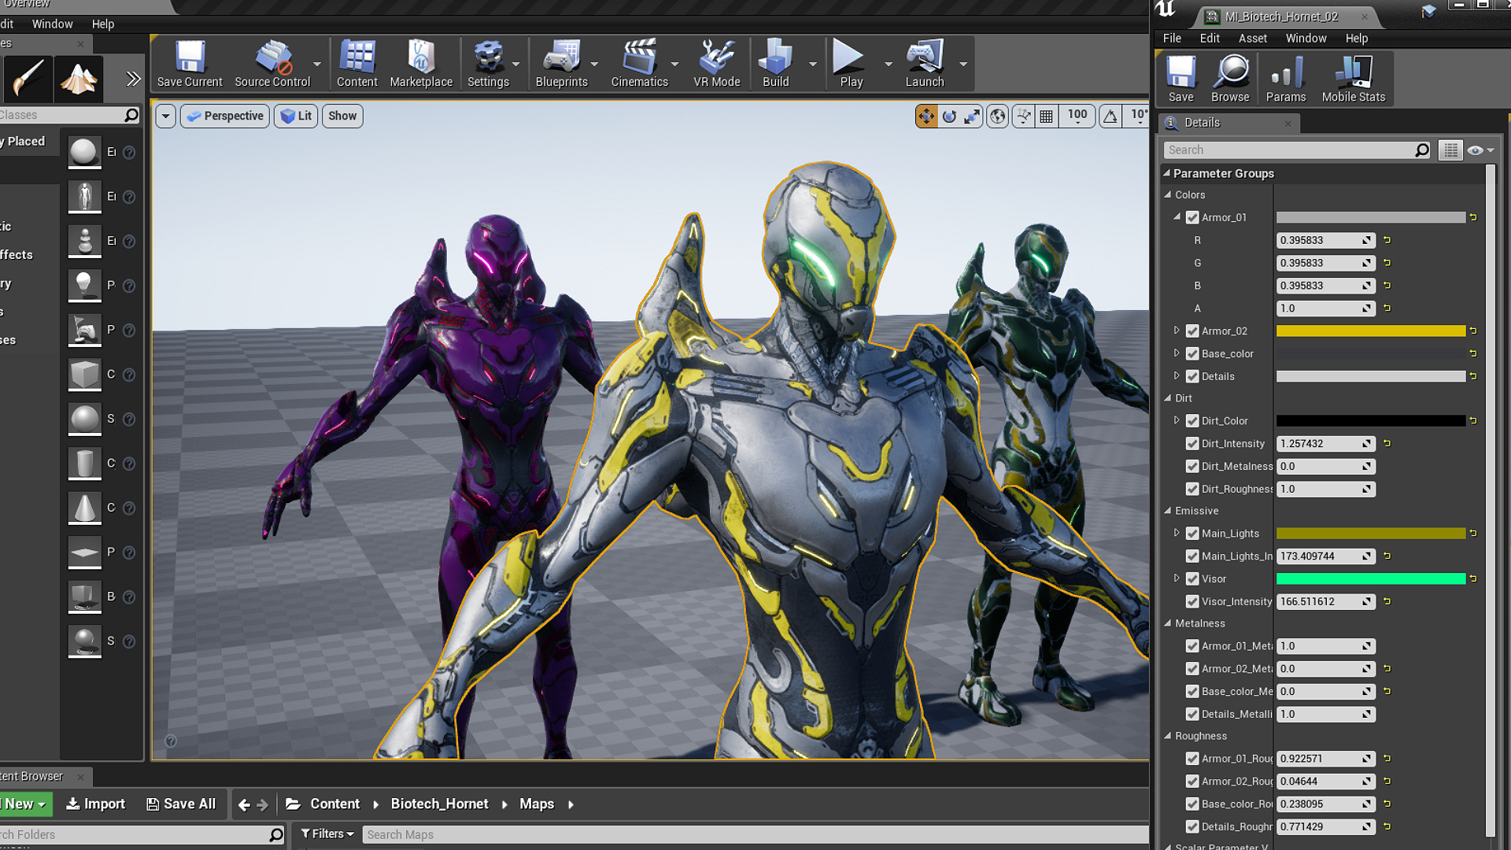Image resolution: width=1511 pixels, height=850 pixels.
Task: Select the Build lighting tool
Action: coord(775,65)
